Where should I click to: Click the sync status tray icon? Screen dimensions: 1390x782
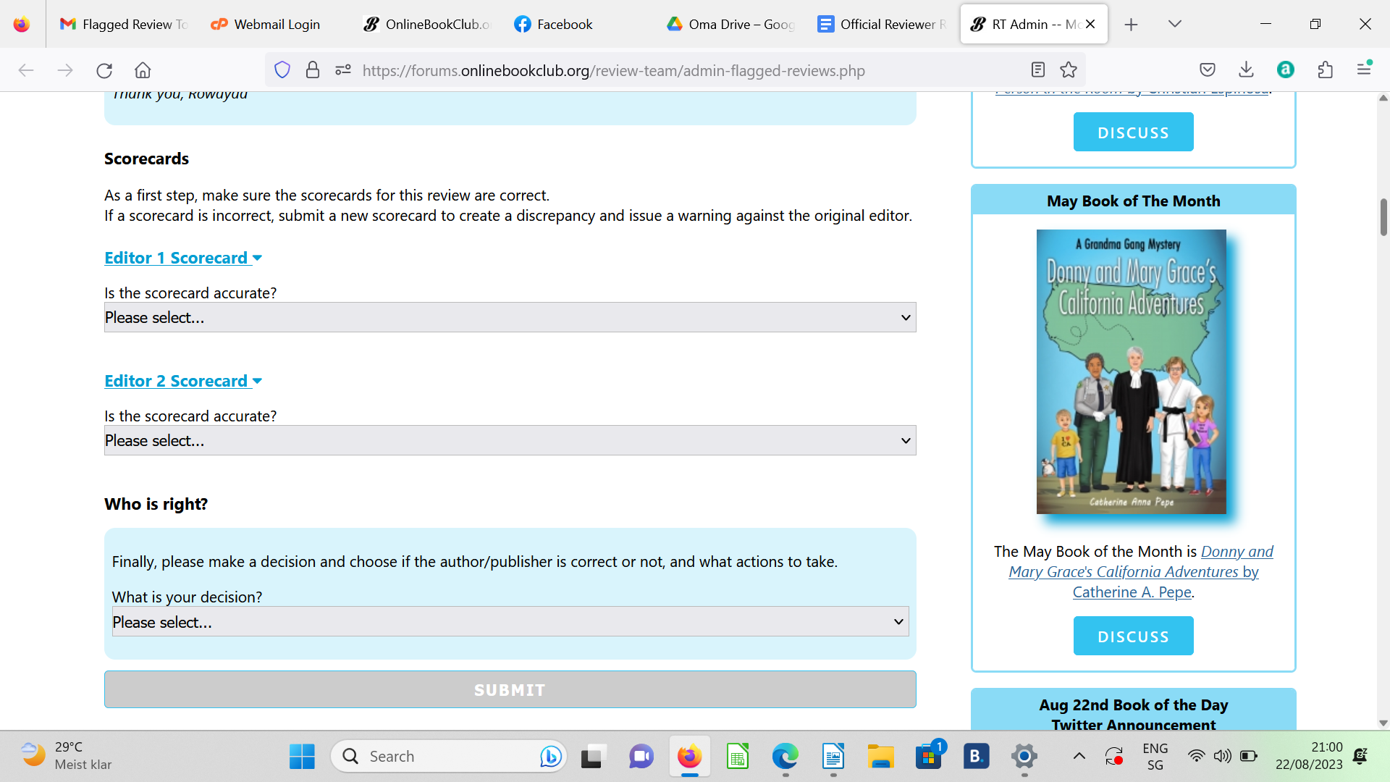click(x=1114, y=756)
